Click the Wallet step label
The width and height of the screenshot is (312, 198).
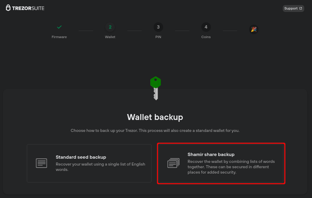pyautogui.click(x=110, y=37)
